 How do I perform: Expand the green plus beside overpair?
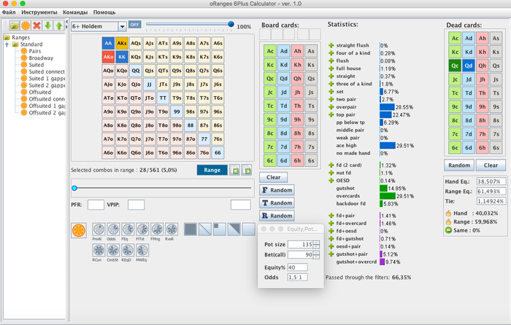click(x=331, y=106)
